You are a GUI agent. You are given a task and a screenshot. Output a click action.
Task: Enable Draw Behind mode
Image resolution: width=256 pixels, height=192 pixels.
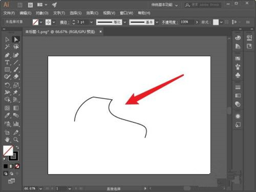pyautogui.click(x=11, y=174)
